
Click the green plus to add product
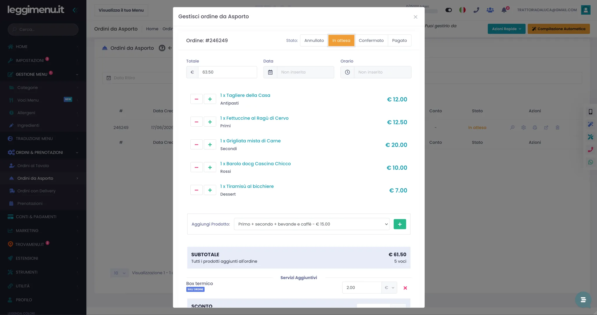(400, 224)
